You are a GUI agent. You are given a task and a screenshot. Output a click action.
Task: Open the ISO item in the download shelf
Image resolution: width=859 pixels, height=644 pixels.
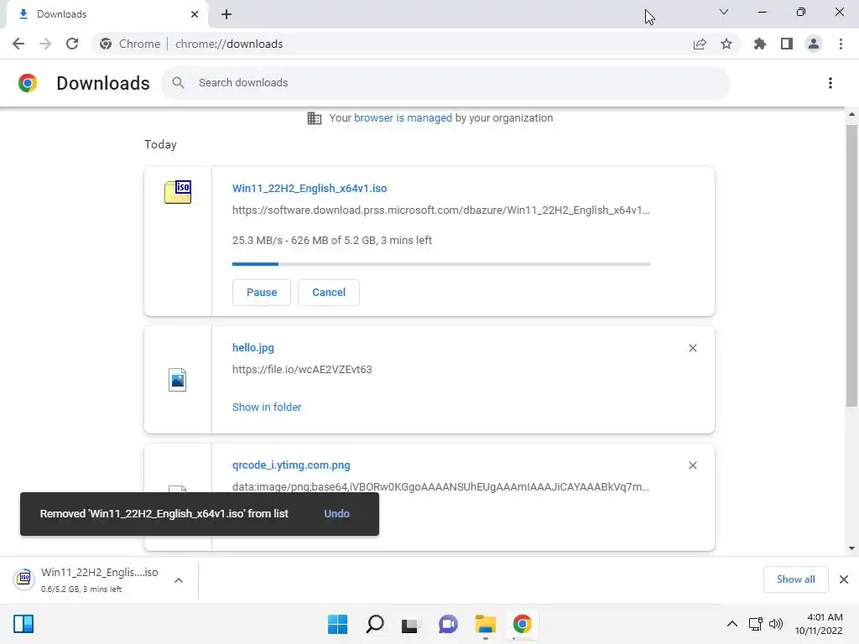87,580
